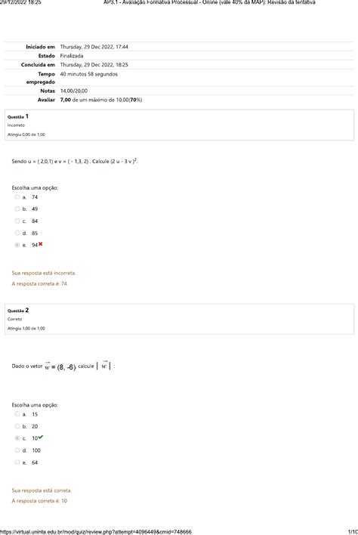Click the vector w formula image

60,366
